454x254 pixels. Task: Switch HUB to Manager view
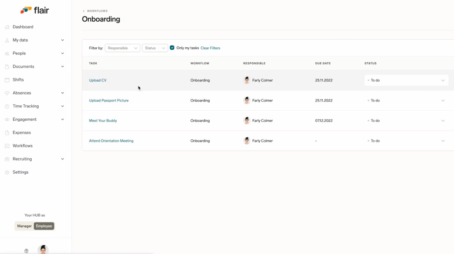point(24,226)
